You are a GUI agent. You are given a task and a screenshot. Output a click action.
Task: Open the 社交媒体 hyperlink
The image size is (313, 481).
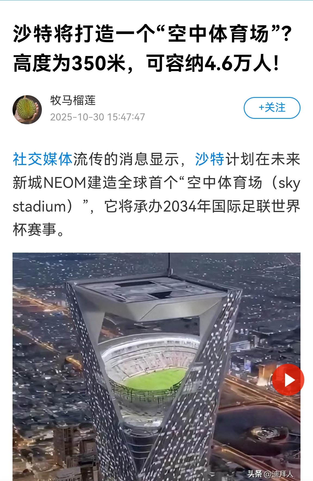[x=43, y=159]
